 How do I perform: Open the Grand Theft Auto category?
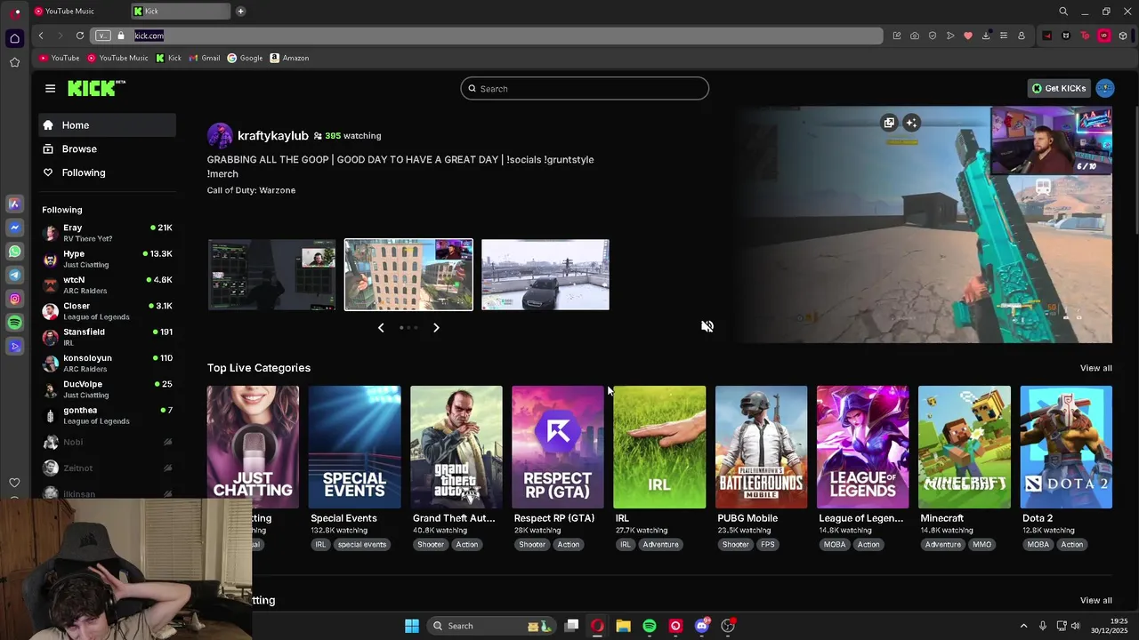pos(456,447)
